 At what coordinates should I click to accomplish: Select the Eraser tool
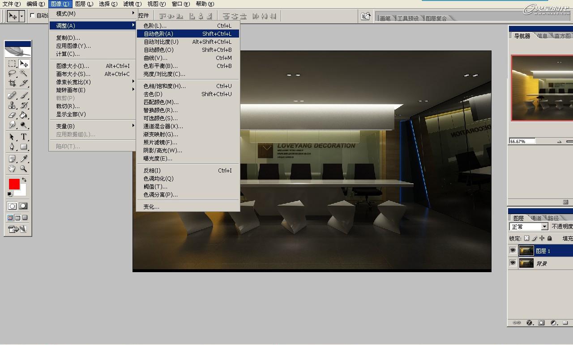coord(12,115)
